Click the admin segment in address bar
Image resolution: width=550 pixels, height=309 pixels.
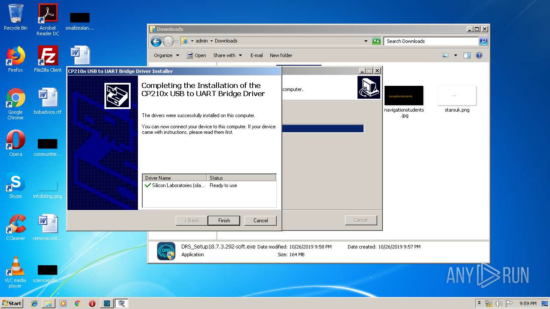point(202,41)
